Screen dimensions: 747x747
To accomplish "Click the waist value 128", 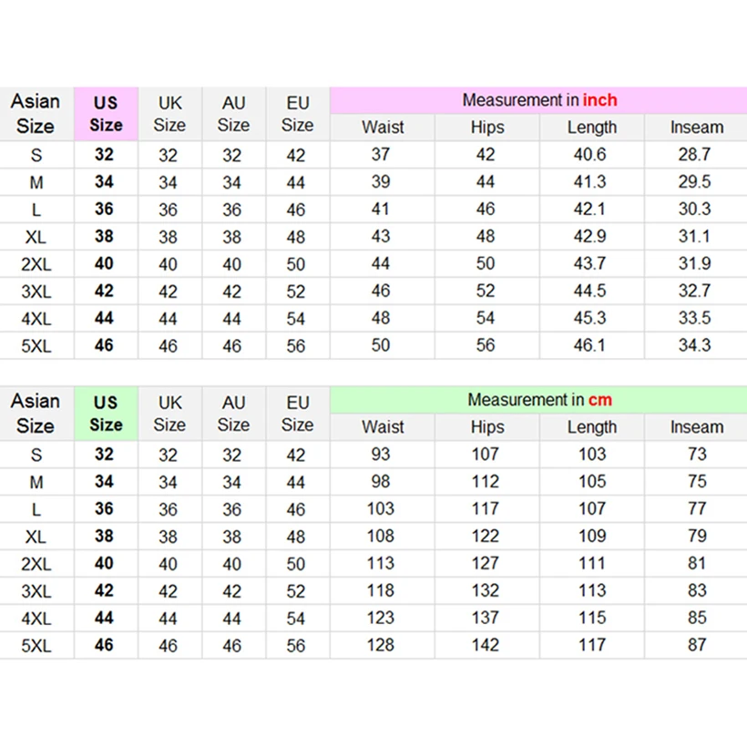I will (381, 644).
